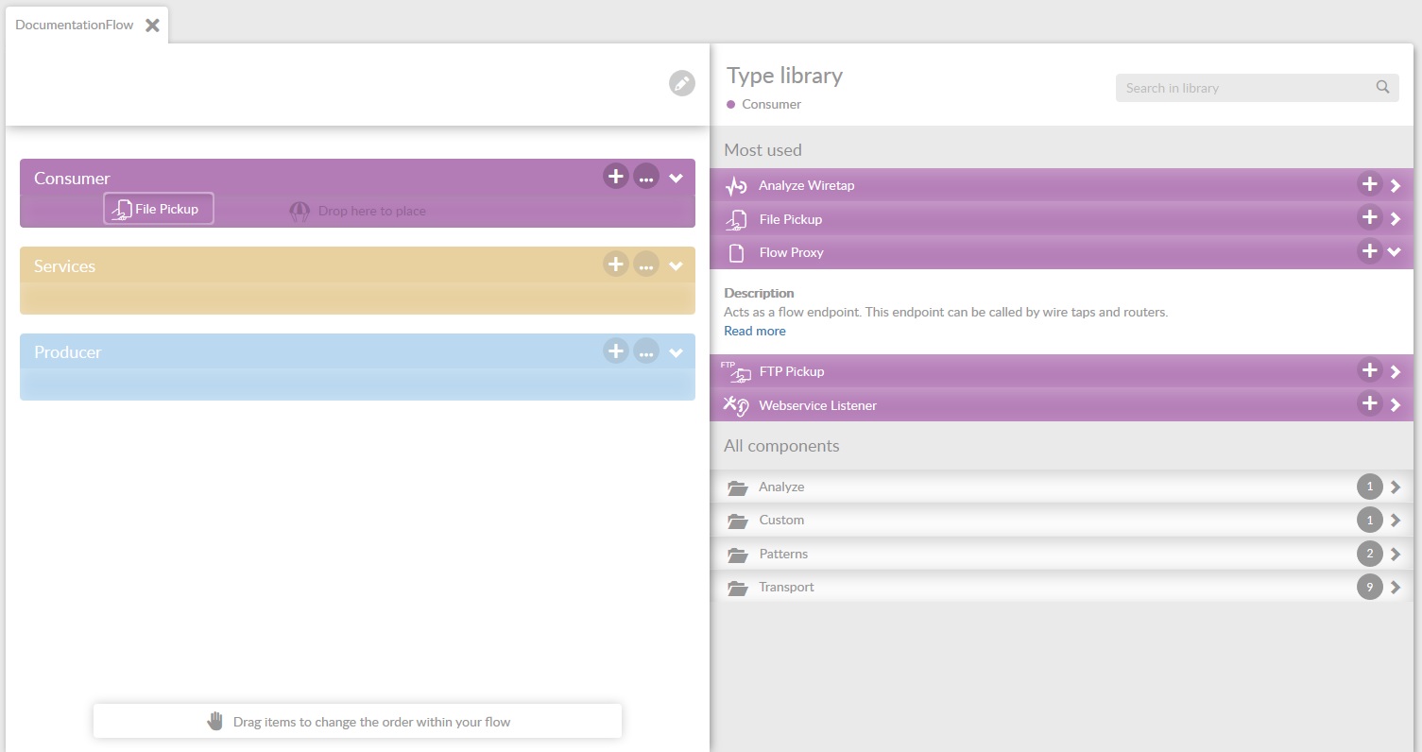Screen dimensions: 1422x752
Task: Add a component to the Consumer section
Action: tap(615, 177)
